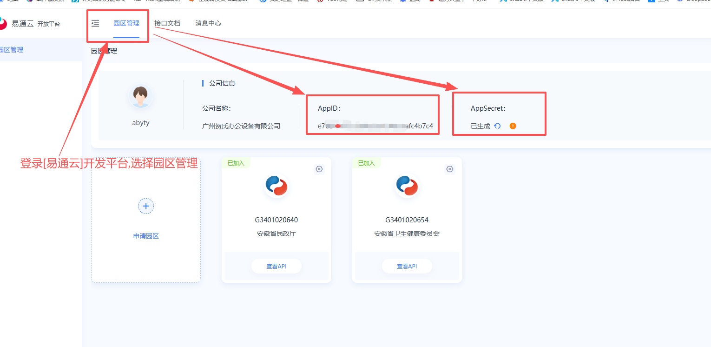The image size is (711, 347).
Task: Click the G3401020640 park logo
Action: point(276,186)
